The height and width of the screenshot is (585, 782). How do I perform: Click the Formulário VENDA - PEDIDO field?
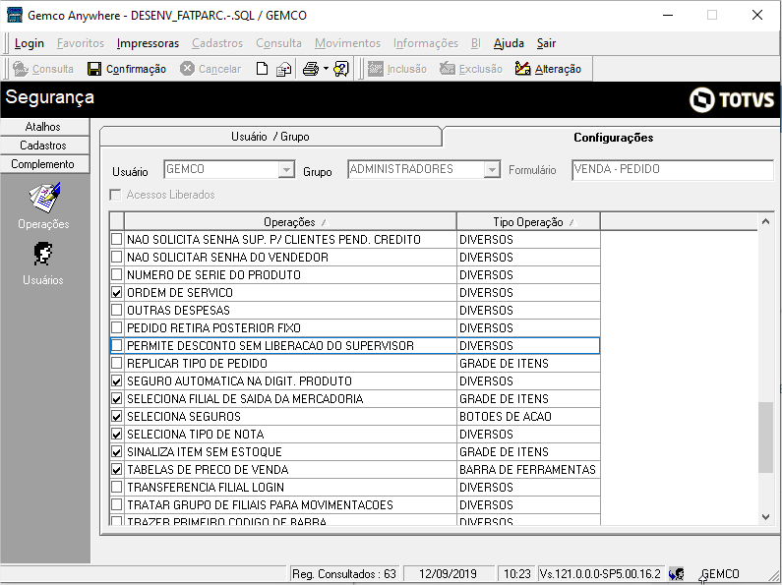672,169
